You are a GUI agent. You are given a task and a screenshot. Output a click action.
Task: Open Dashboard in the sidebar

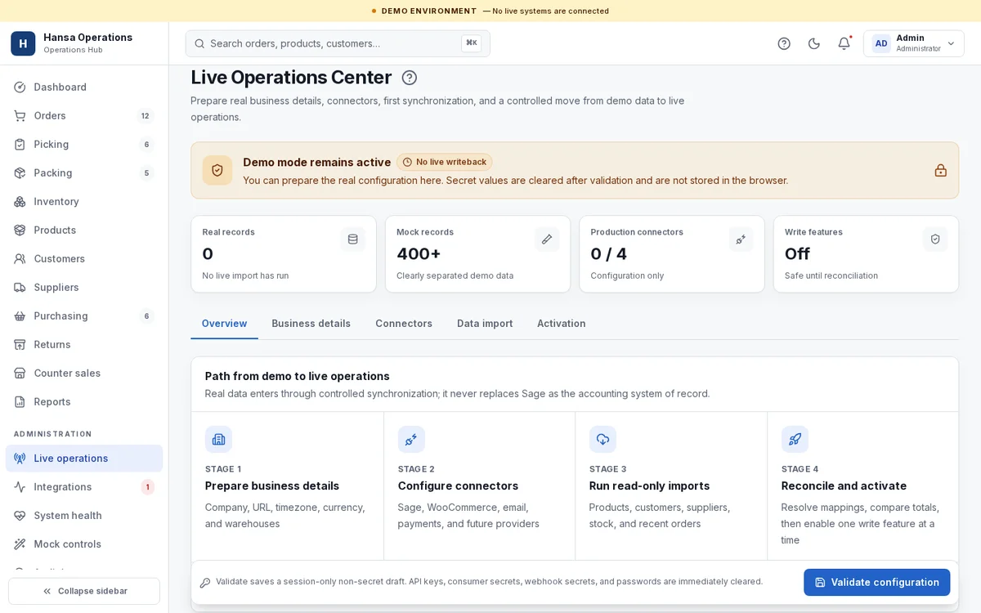pos(84,87)
